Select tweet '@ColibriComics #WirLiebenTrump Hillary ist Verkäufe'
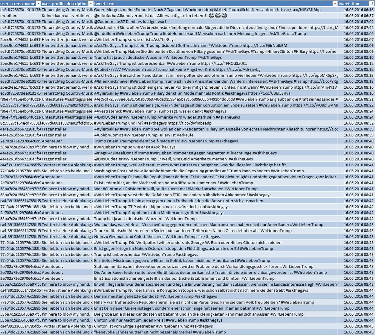The width and height of the screenshot is (375, 335). point(216,135)
